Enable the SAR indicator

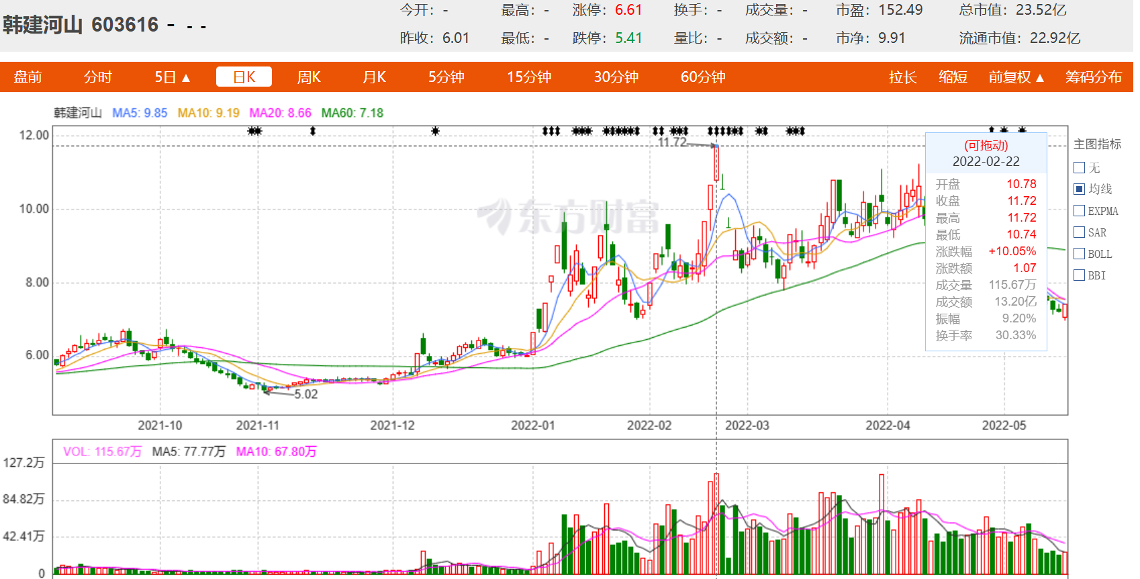point(1080,232)
